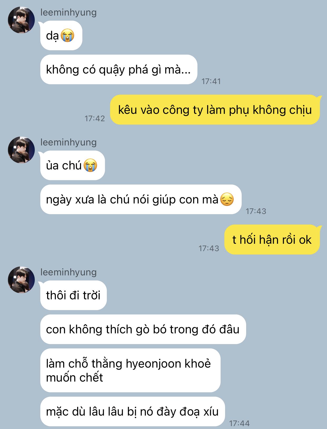Tap the avatar beside the 'ủa chú' message

pos(21,150)
